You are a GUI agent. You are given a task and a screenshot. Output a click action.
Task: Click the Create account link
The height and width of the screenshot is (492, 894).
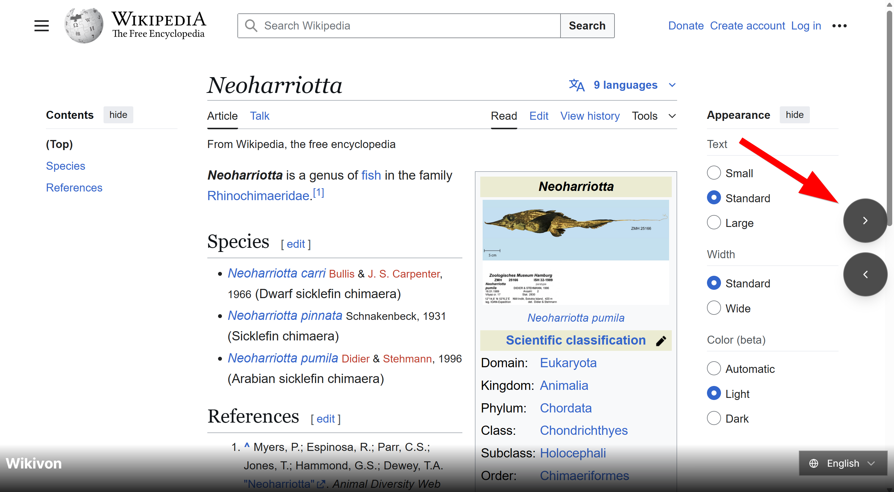pos(747,26)
